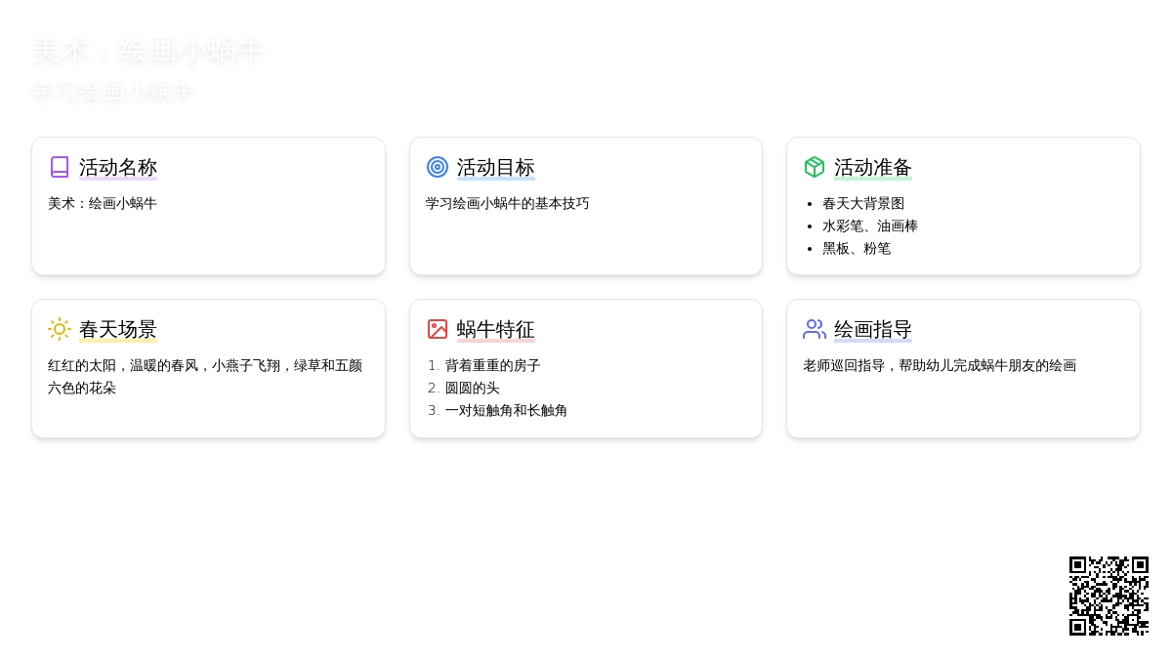Image resolution: width=1172 pixels, height=659 pixels.
Task: Click the 春天场景 heading text
Action: click(118, 329)
